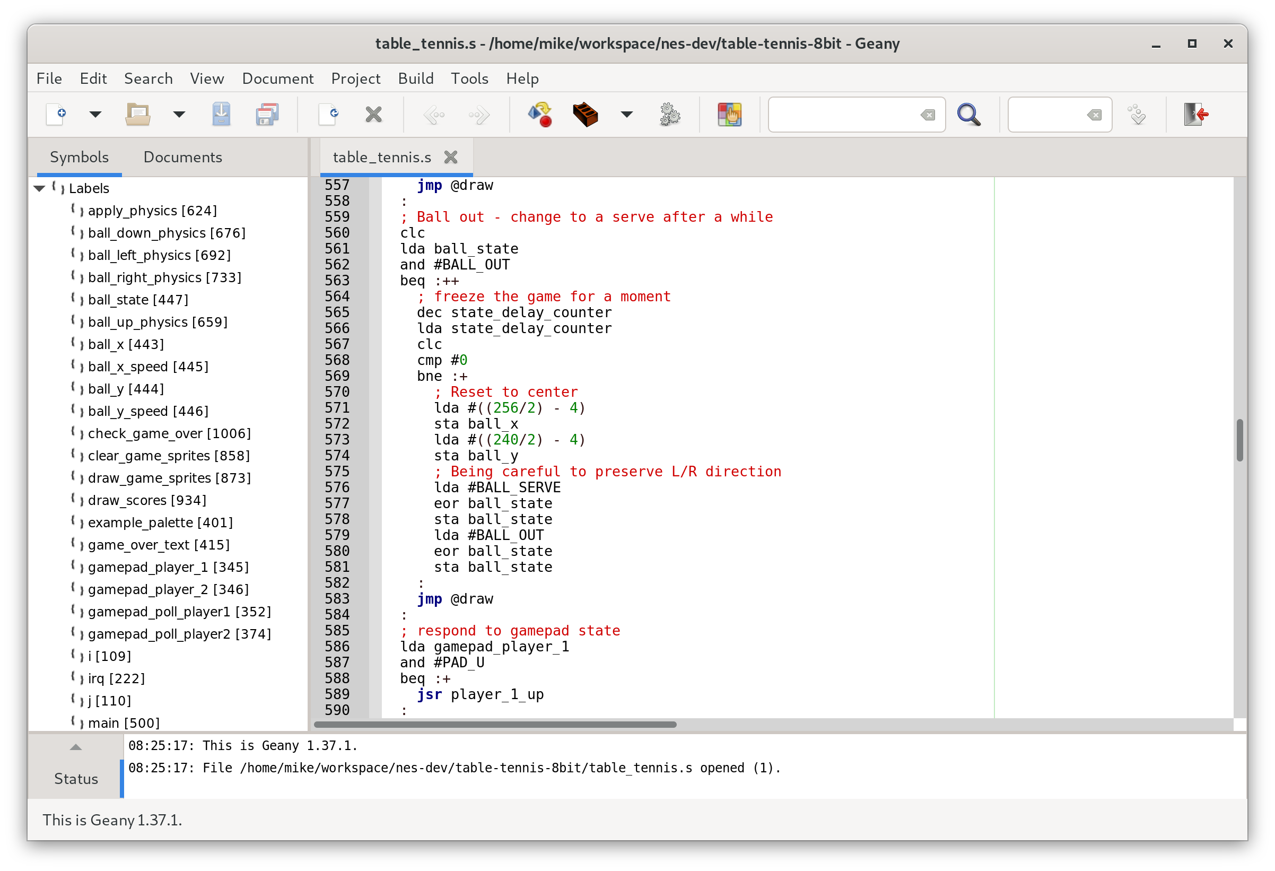The image size is (1275, 871).
Task: Click the Color picker swatch icon
Action: (x=728, y=115)
